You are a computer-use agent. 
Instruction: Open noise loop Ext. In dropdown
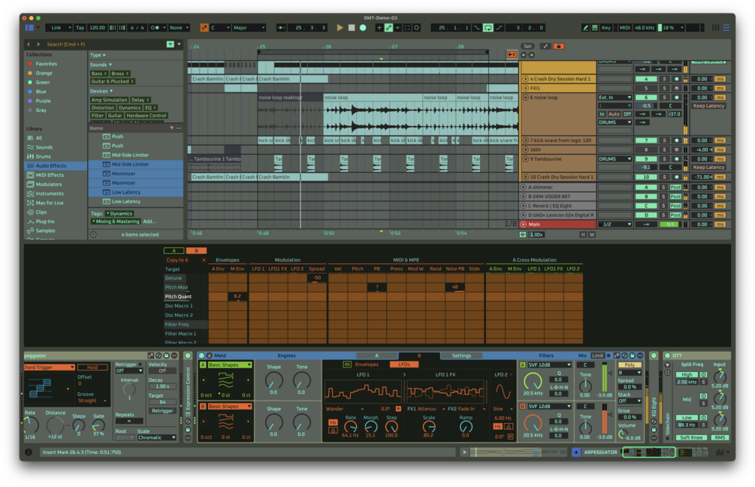click(615, 97)
